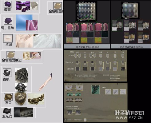Image resolution: width=151 pixels, height=123 pixels.
Task: Click the 古金 label text
Action: (8, 102)
